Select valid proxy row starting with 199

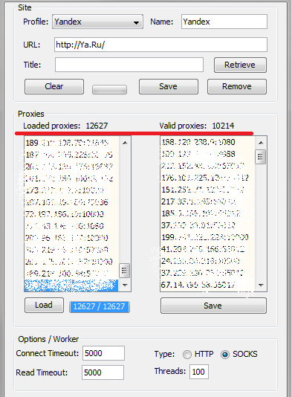coord(207,237)
